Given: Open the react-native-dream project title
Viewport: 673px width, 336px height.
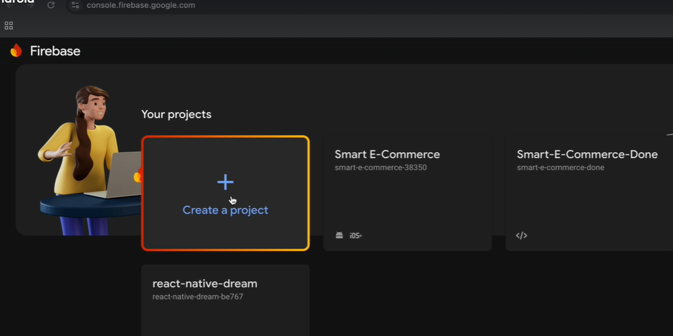Looking at the screenshot, I should (204, 284).
